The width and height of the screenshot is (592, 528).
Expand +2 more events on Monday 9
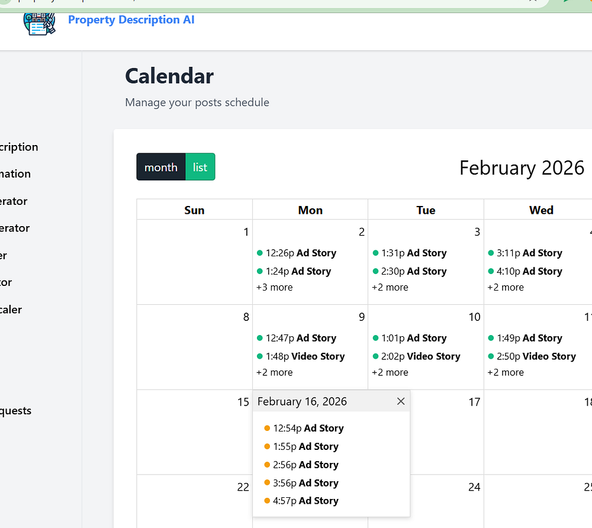[275, 372]
